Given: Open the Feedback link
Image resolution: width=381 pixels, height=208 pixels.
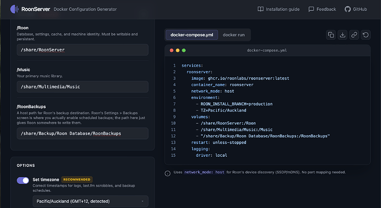Looking at the screenshot, I should pos(322,9).
